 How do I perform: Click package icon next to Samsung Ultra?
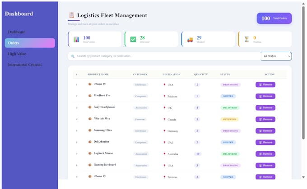click(x=90, y=130)
